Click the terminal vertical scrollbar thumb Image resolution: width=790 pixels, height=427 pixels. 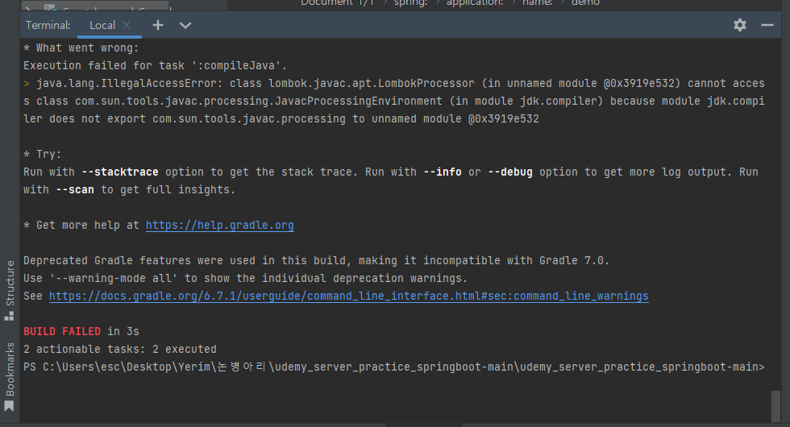pyautogui.click(x=775, y=406)
